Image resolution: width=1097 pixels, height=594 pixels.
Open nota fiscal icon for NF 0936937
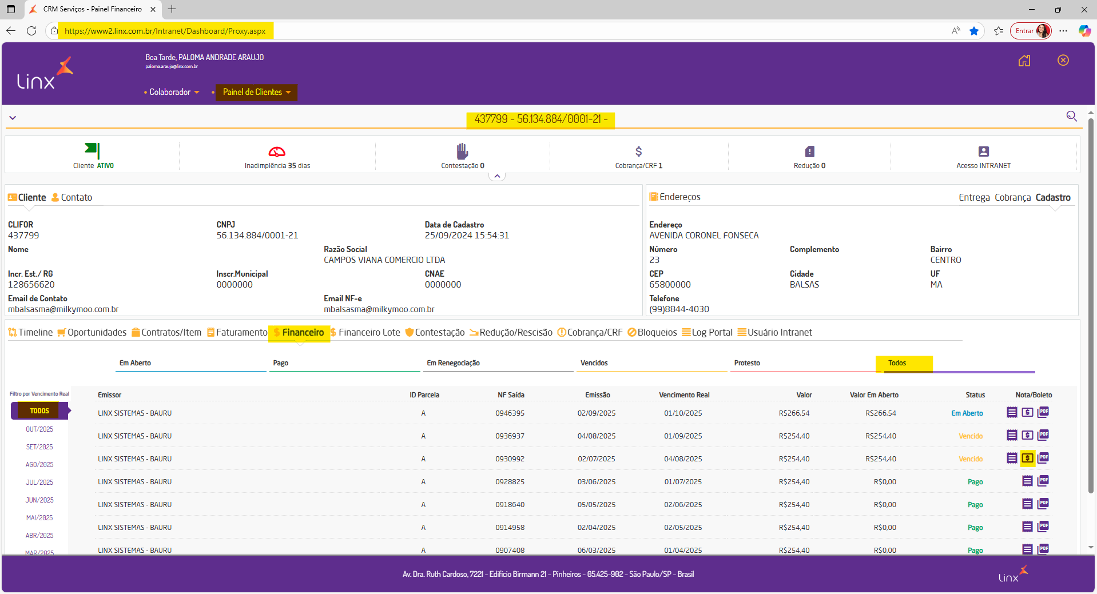pos(1012,435)
